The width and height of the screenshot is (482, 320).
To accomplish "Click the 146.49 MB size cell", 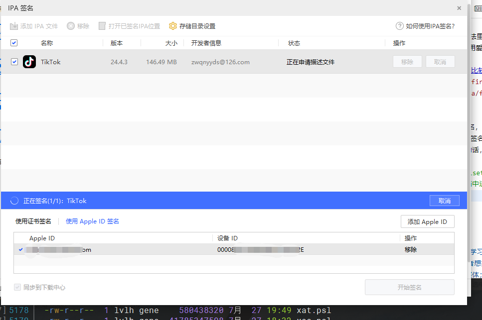I will tap(161, 62).
